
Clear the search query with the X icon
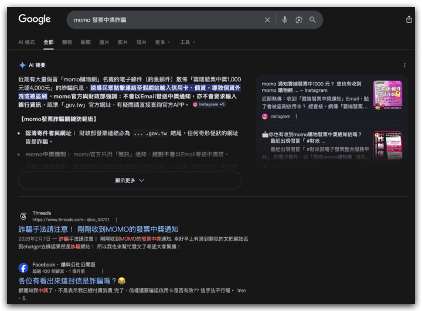[x=267, y=20]
